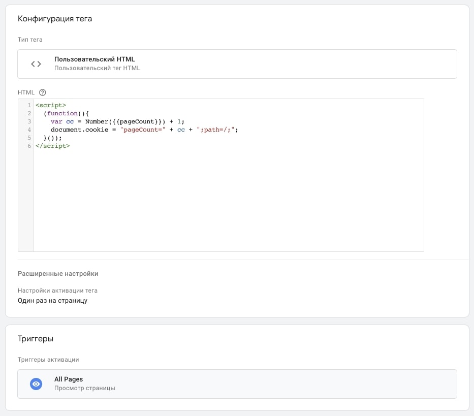Click the Настройки активации тега label

point(58,291)
